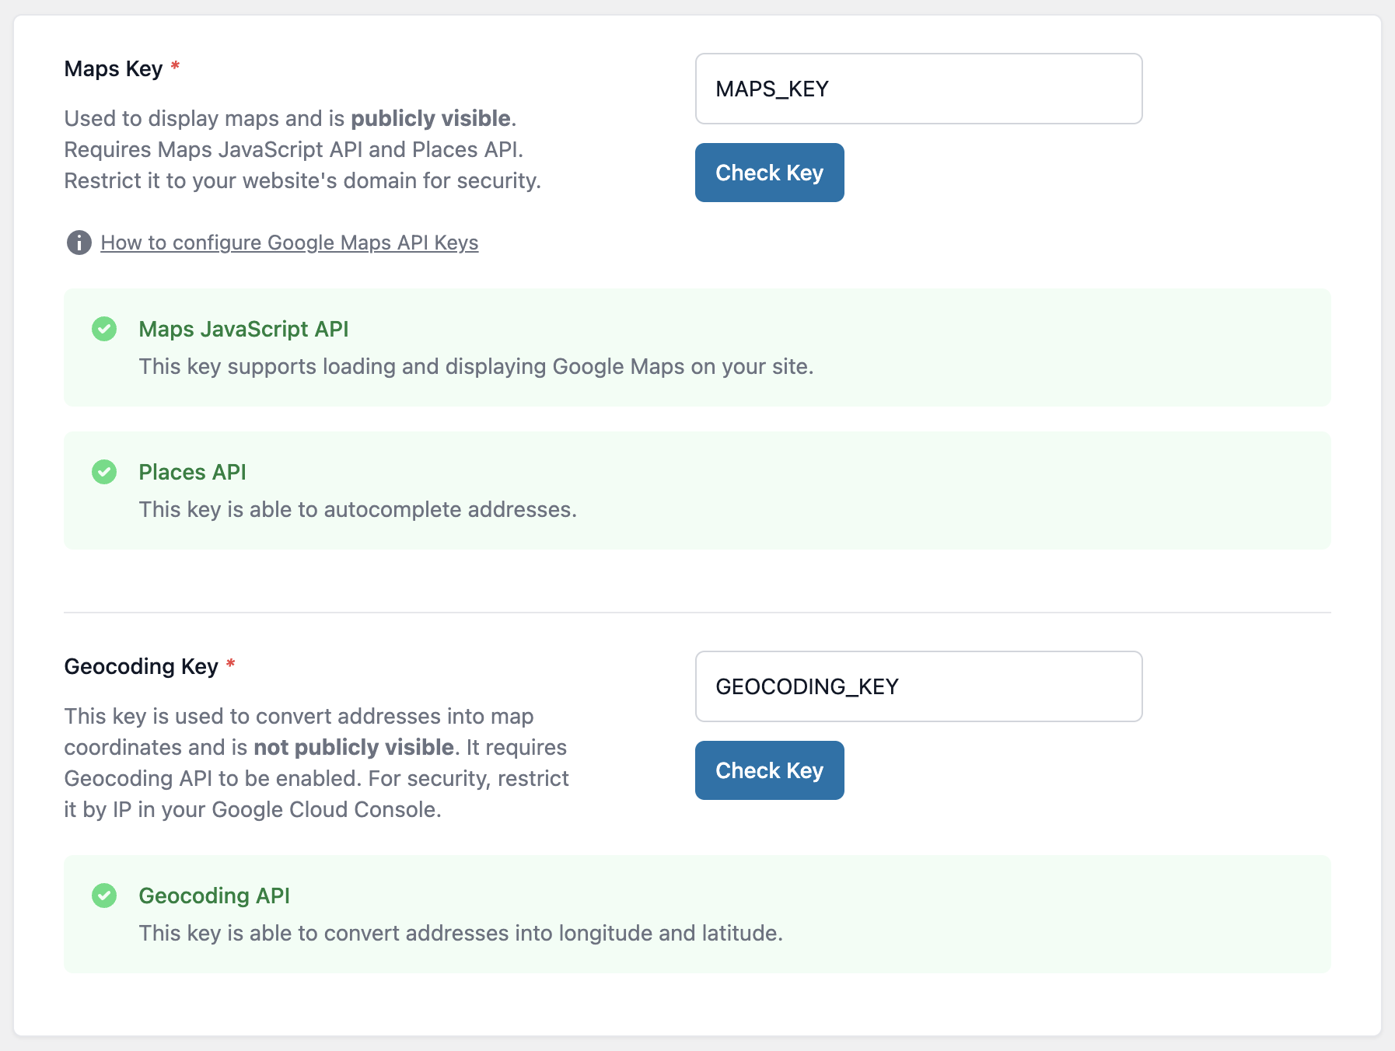Select the MAPS_KEY input field

[x=918, y=89]
